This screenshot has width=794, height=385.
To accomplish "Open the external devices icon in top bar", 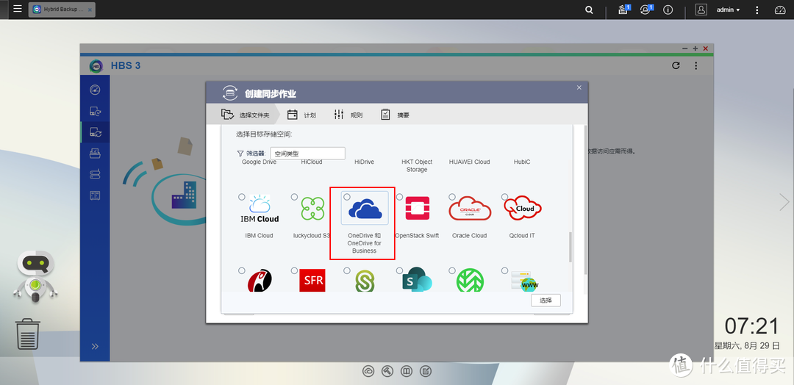I will pos(645,10).
